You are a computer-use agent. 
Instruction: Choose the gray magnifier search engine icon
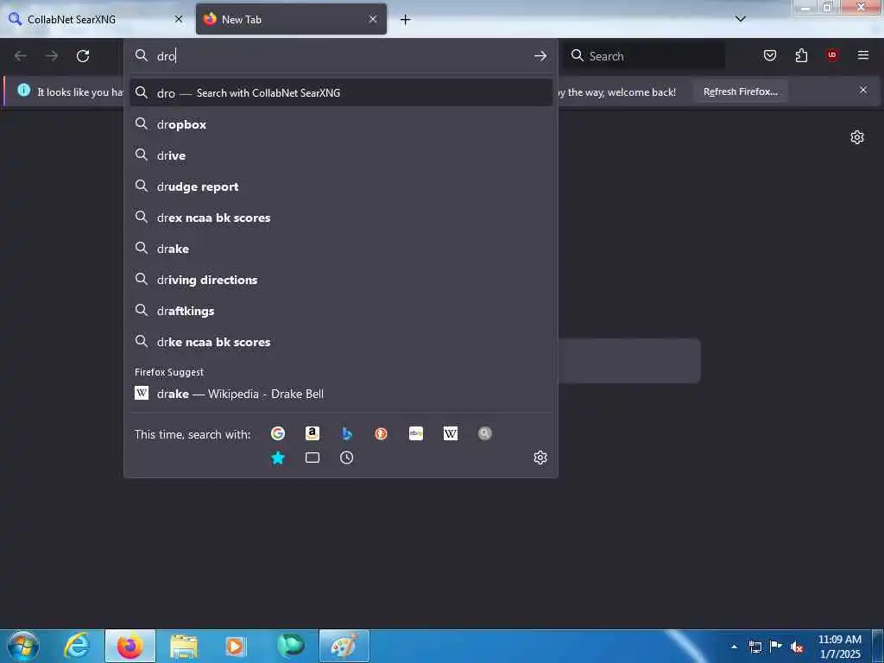485,433
